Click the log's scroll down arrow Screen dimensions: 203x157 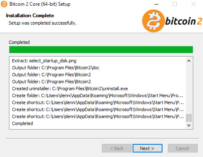pyautogui.click(x=189, y=125)
